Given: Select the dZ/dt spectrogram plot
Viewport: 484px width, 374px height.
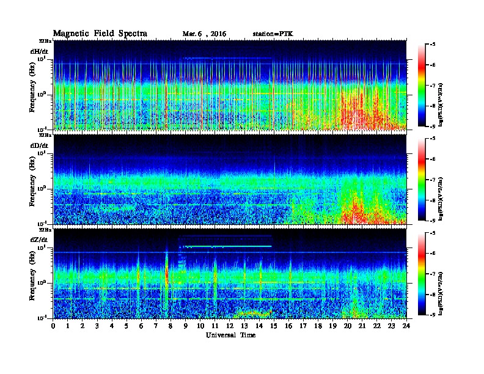Looking at the screenshot, I should 230,274.
